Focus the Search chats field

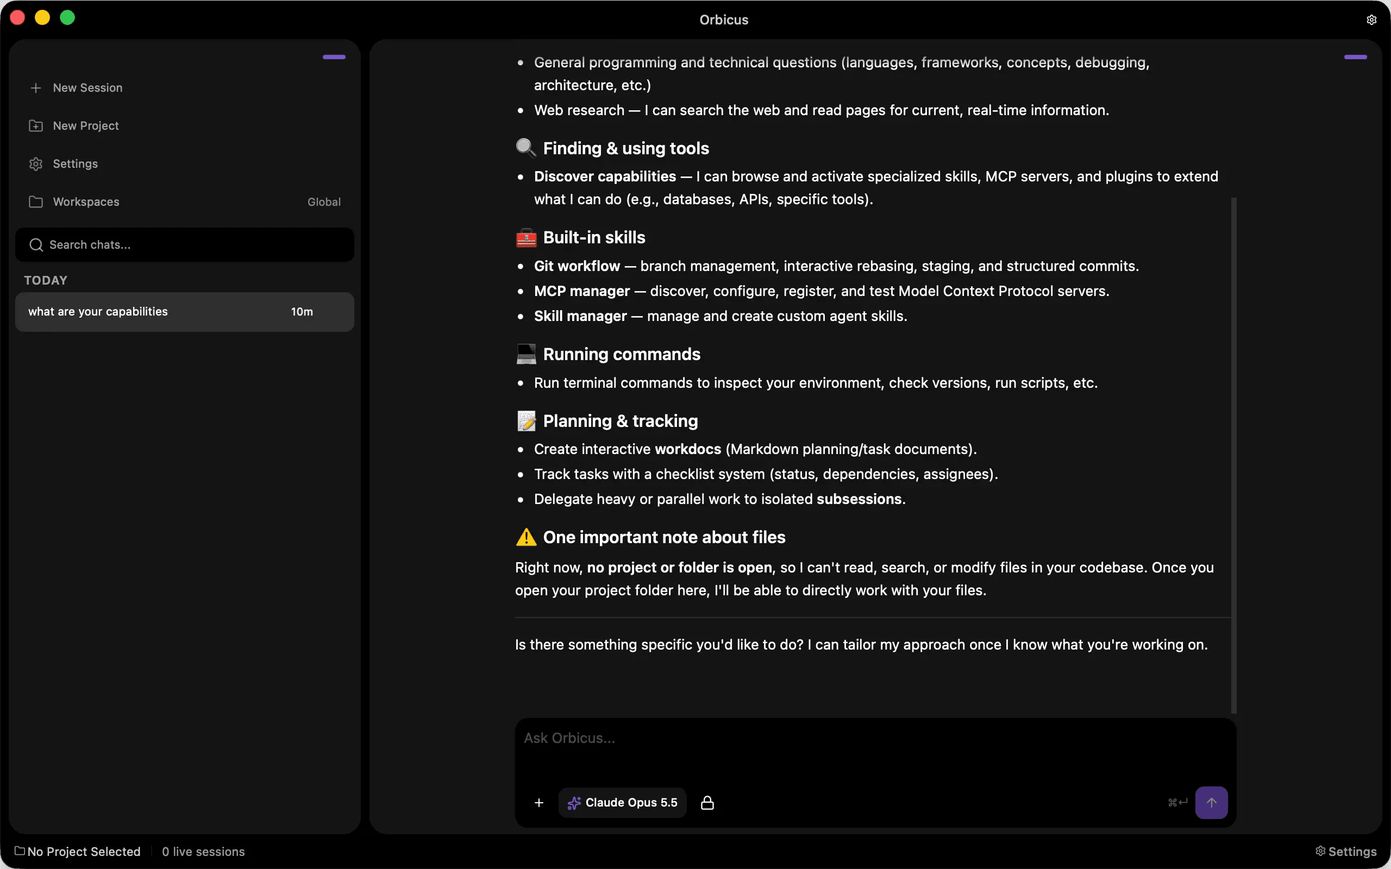184,245
